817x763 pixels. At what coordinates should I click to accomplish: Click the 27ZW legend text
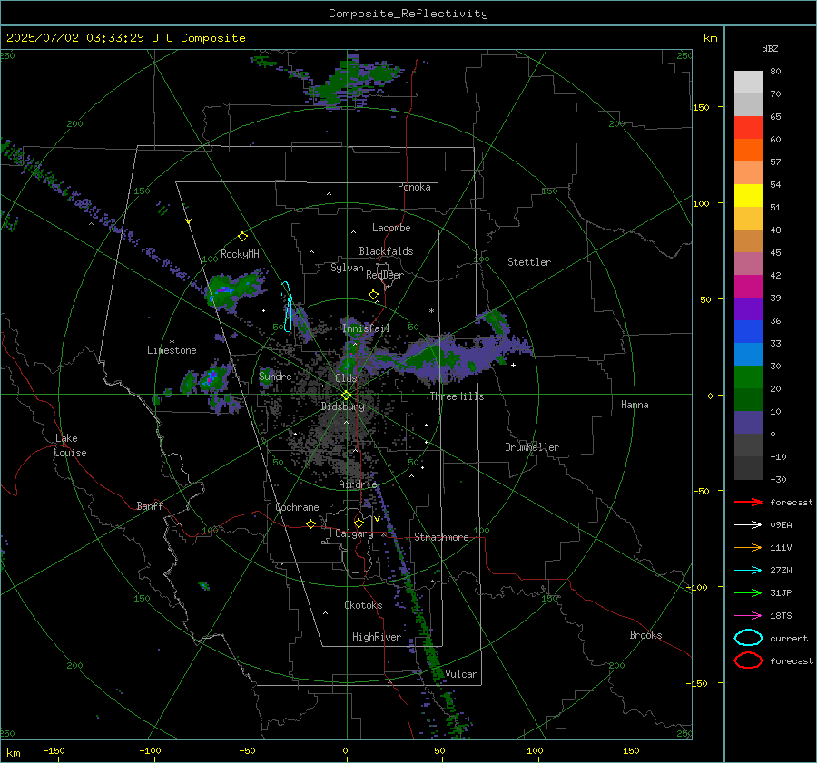coord(781,571)
